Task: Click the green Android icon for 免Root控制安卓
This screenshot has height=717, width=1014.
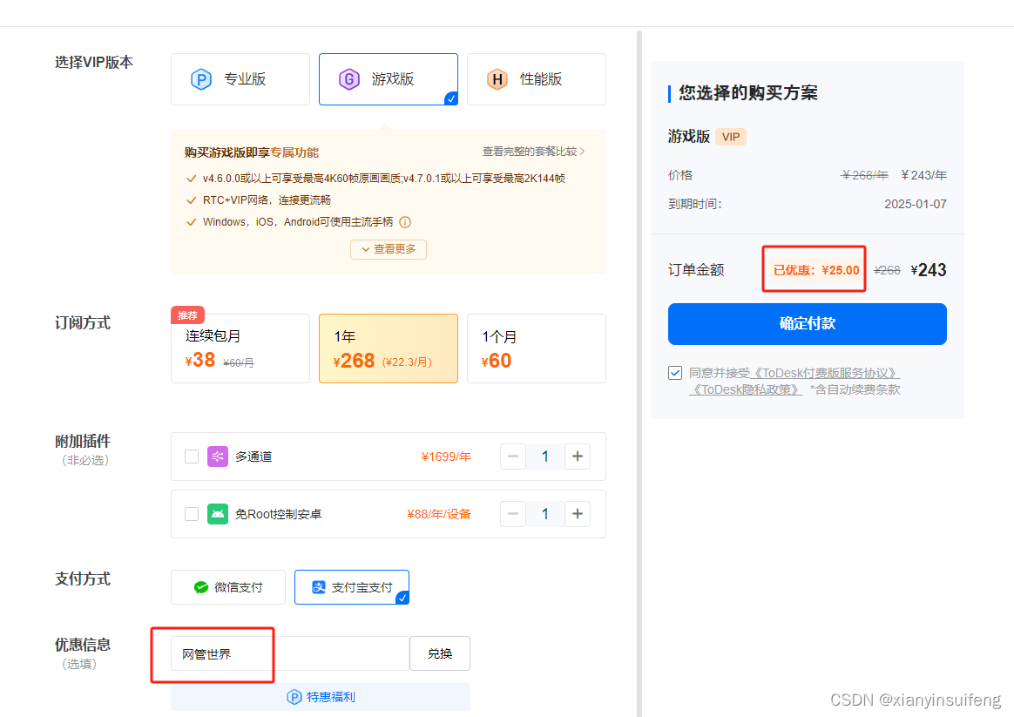Action: click(x=217, y=514)
